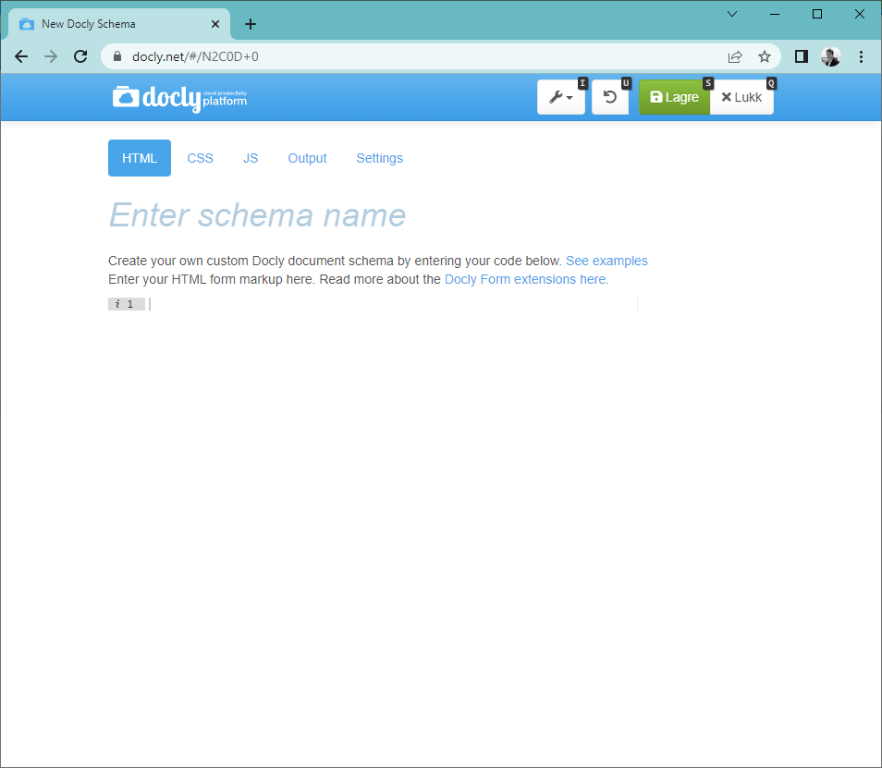This screenshot has height=768, width=882.
Task: Reload the page using the refresh icon
Action: pyautogui.click(x=80, y=56)
